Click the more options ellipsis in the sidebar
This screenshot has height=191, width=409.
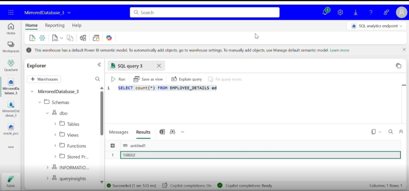pyautogui.click(x=11, y=147)
